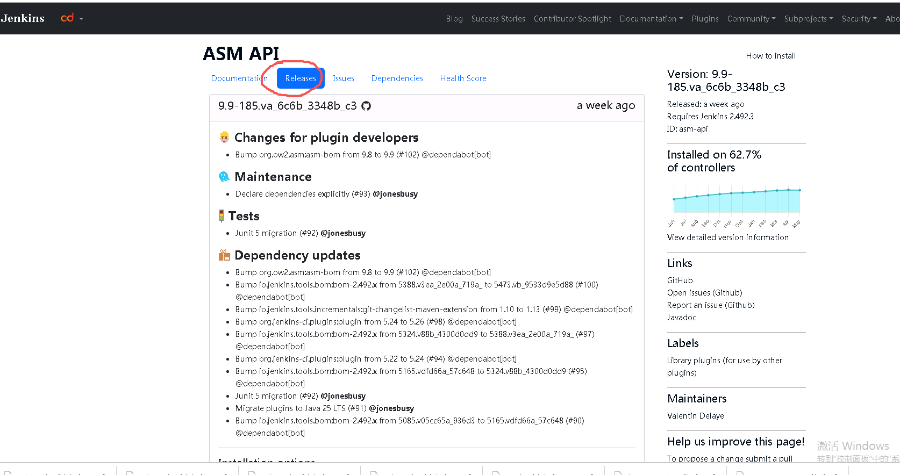View the Health Score tab

pyautogui.click(x=463, y=78)
